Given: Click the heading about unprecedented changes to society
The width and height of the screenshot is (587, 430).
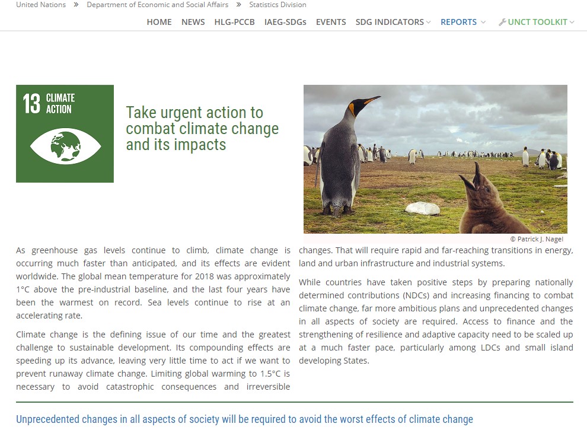Looking at the screenshot, I should (x=244, y=419).
